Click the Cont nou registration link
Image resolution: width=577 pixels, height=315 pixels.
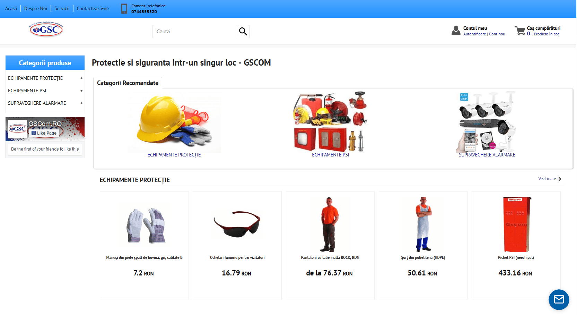497,34
